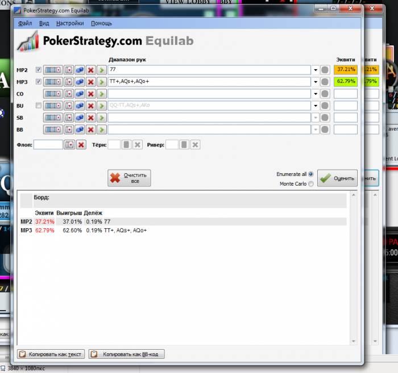Screen dimensions: 398x373
Task: Select the Monte Carlo radio button
Action: pyautogui.click(x=311, y=184)
